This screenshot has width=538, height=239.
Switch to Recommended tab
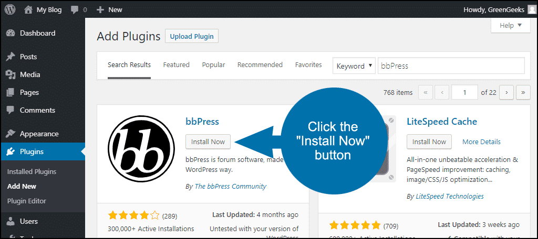pos(260,64)
